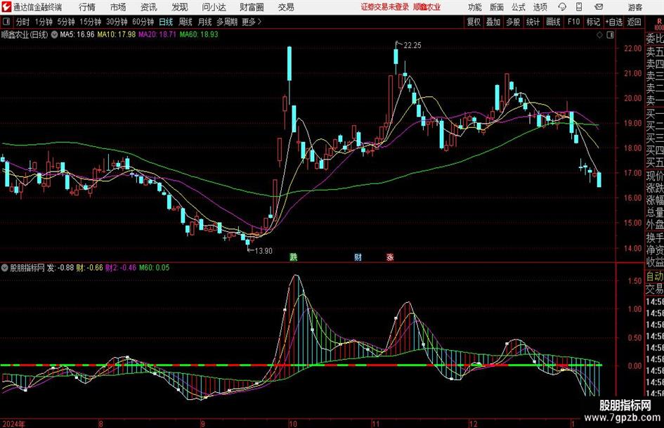Open 多周期 multi-period view
This screenshot has width=664, height=428.
(227, 22)
